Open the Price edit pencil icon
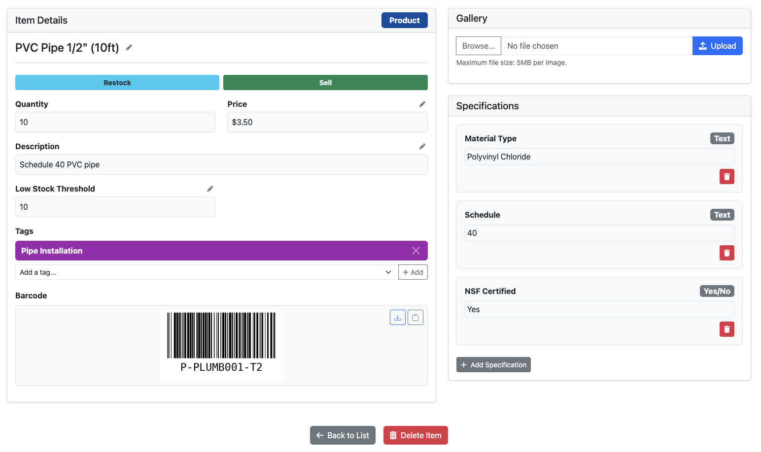The image size is (761, 452). click(x=422, y=104)
